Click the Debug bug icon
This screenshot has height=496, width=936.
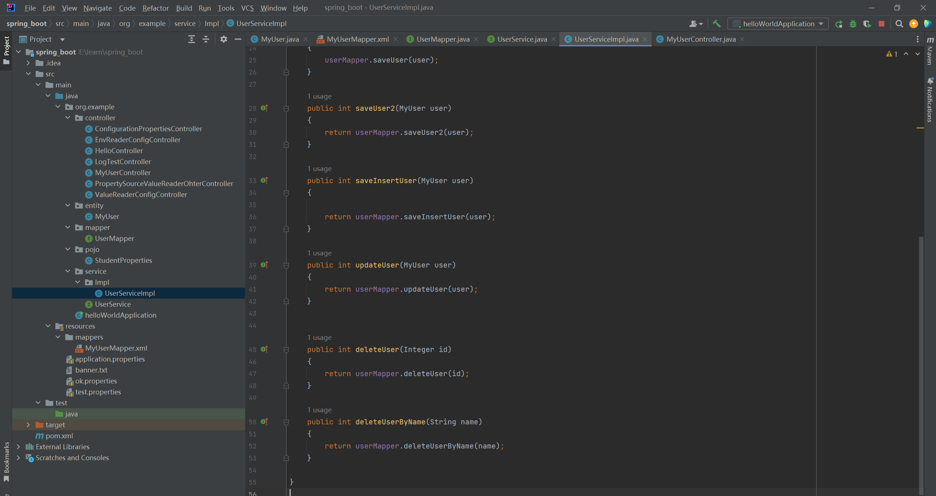(x=853, y=24)
